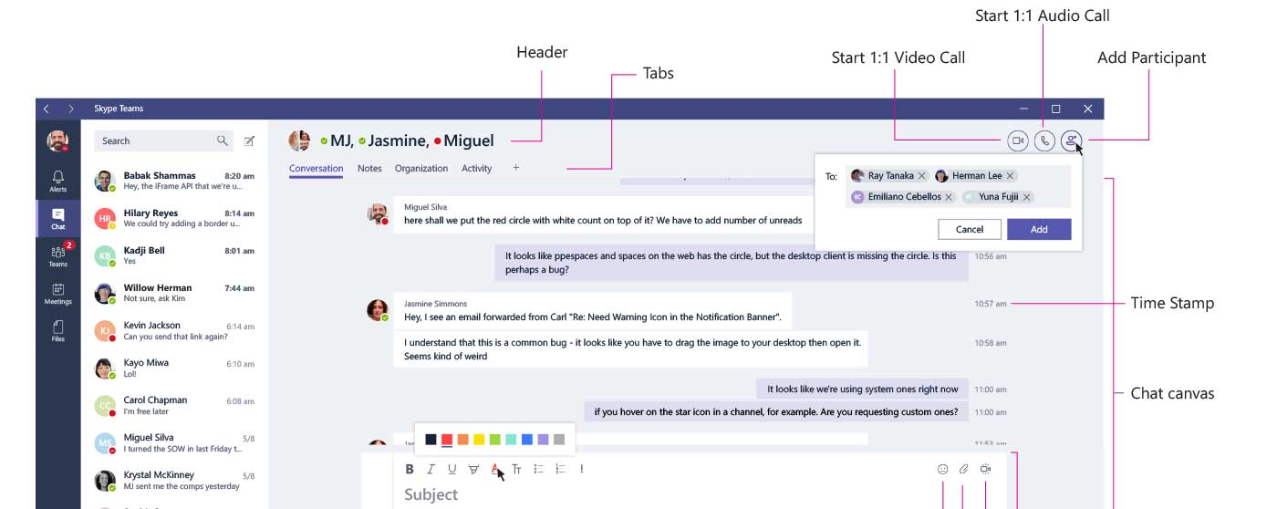This screenshot has width=1277, height=509.
Task: Toggle italic formatting
Action: 431,469
